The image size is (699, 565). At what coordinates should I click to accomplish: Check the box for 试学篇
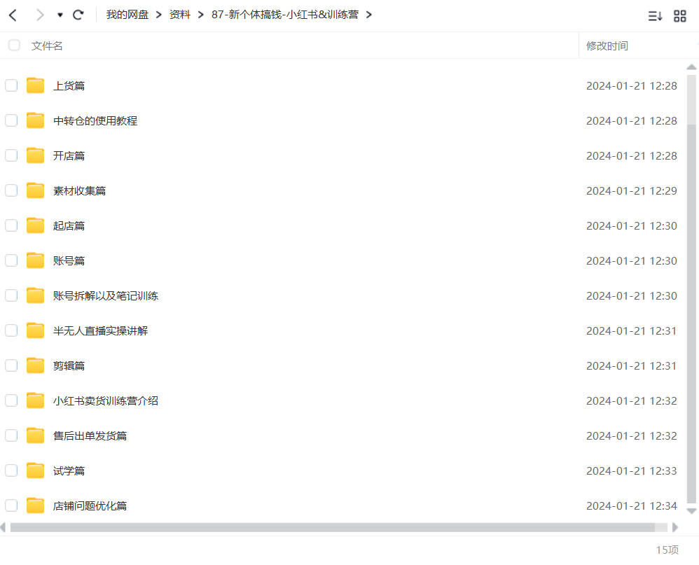tap(11, 470)
